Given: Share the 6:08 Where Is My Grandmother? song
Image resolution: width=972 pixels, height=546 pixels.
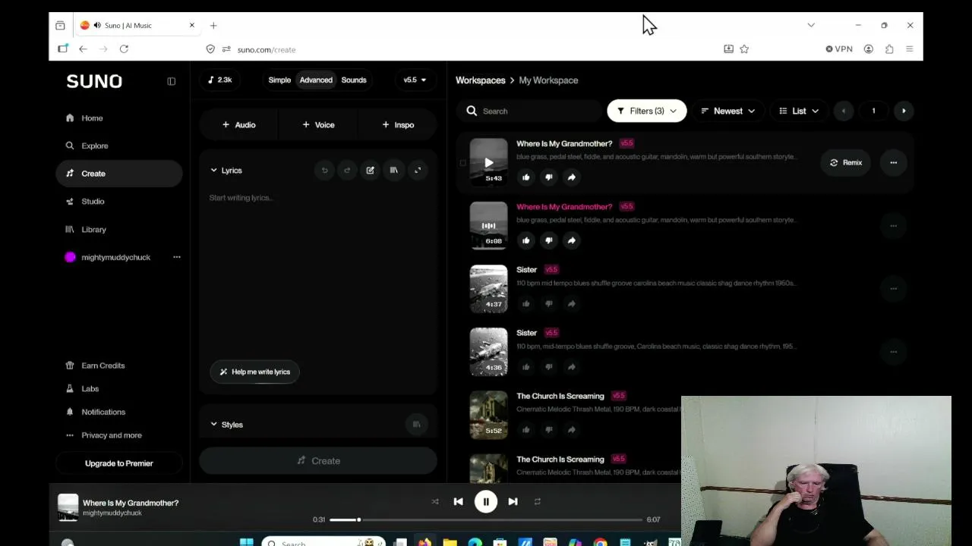Looking at the screenshot, I should click(x=571, y=240).
